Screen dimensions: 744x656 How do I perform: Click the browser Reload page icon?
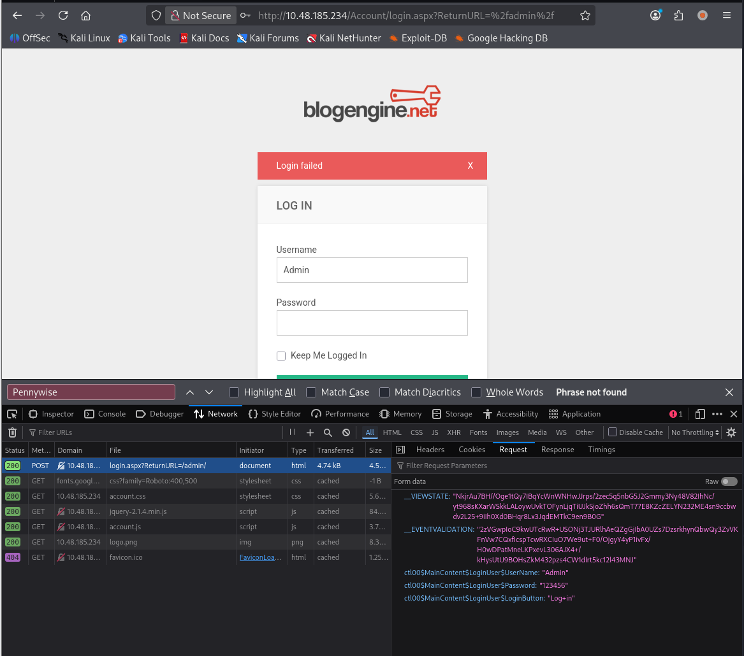click(x=63, y=16)
